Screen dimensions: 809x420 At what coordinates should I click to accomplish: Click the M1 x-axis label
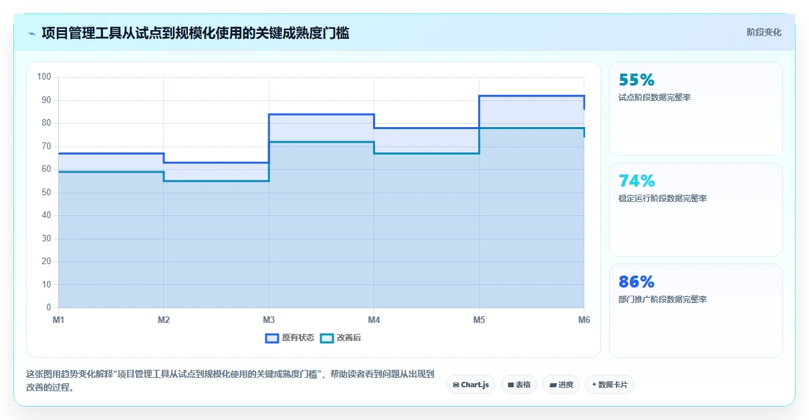[59, 320]
